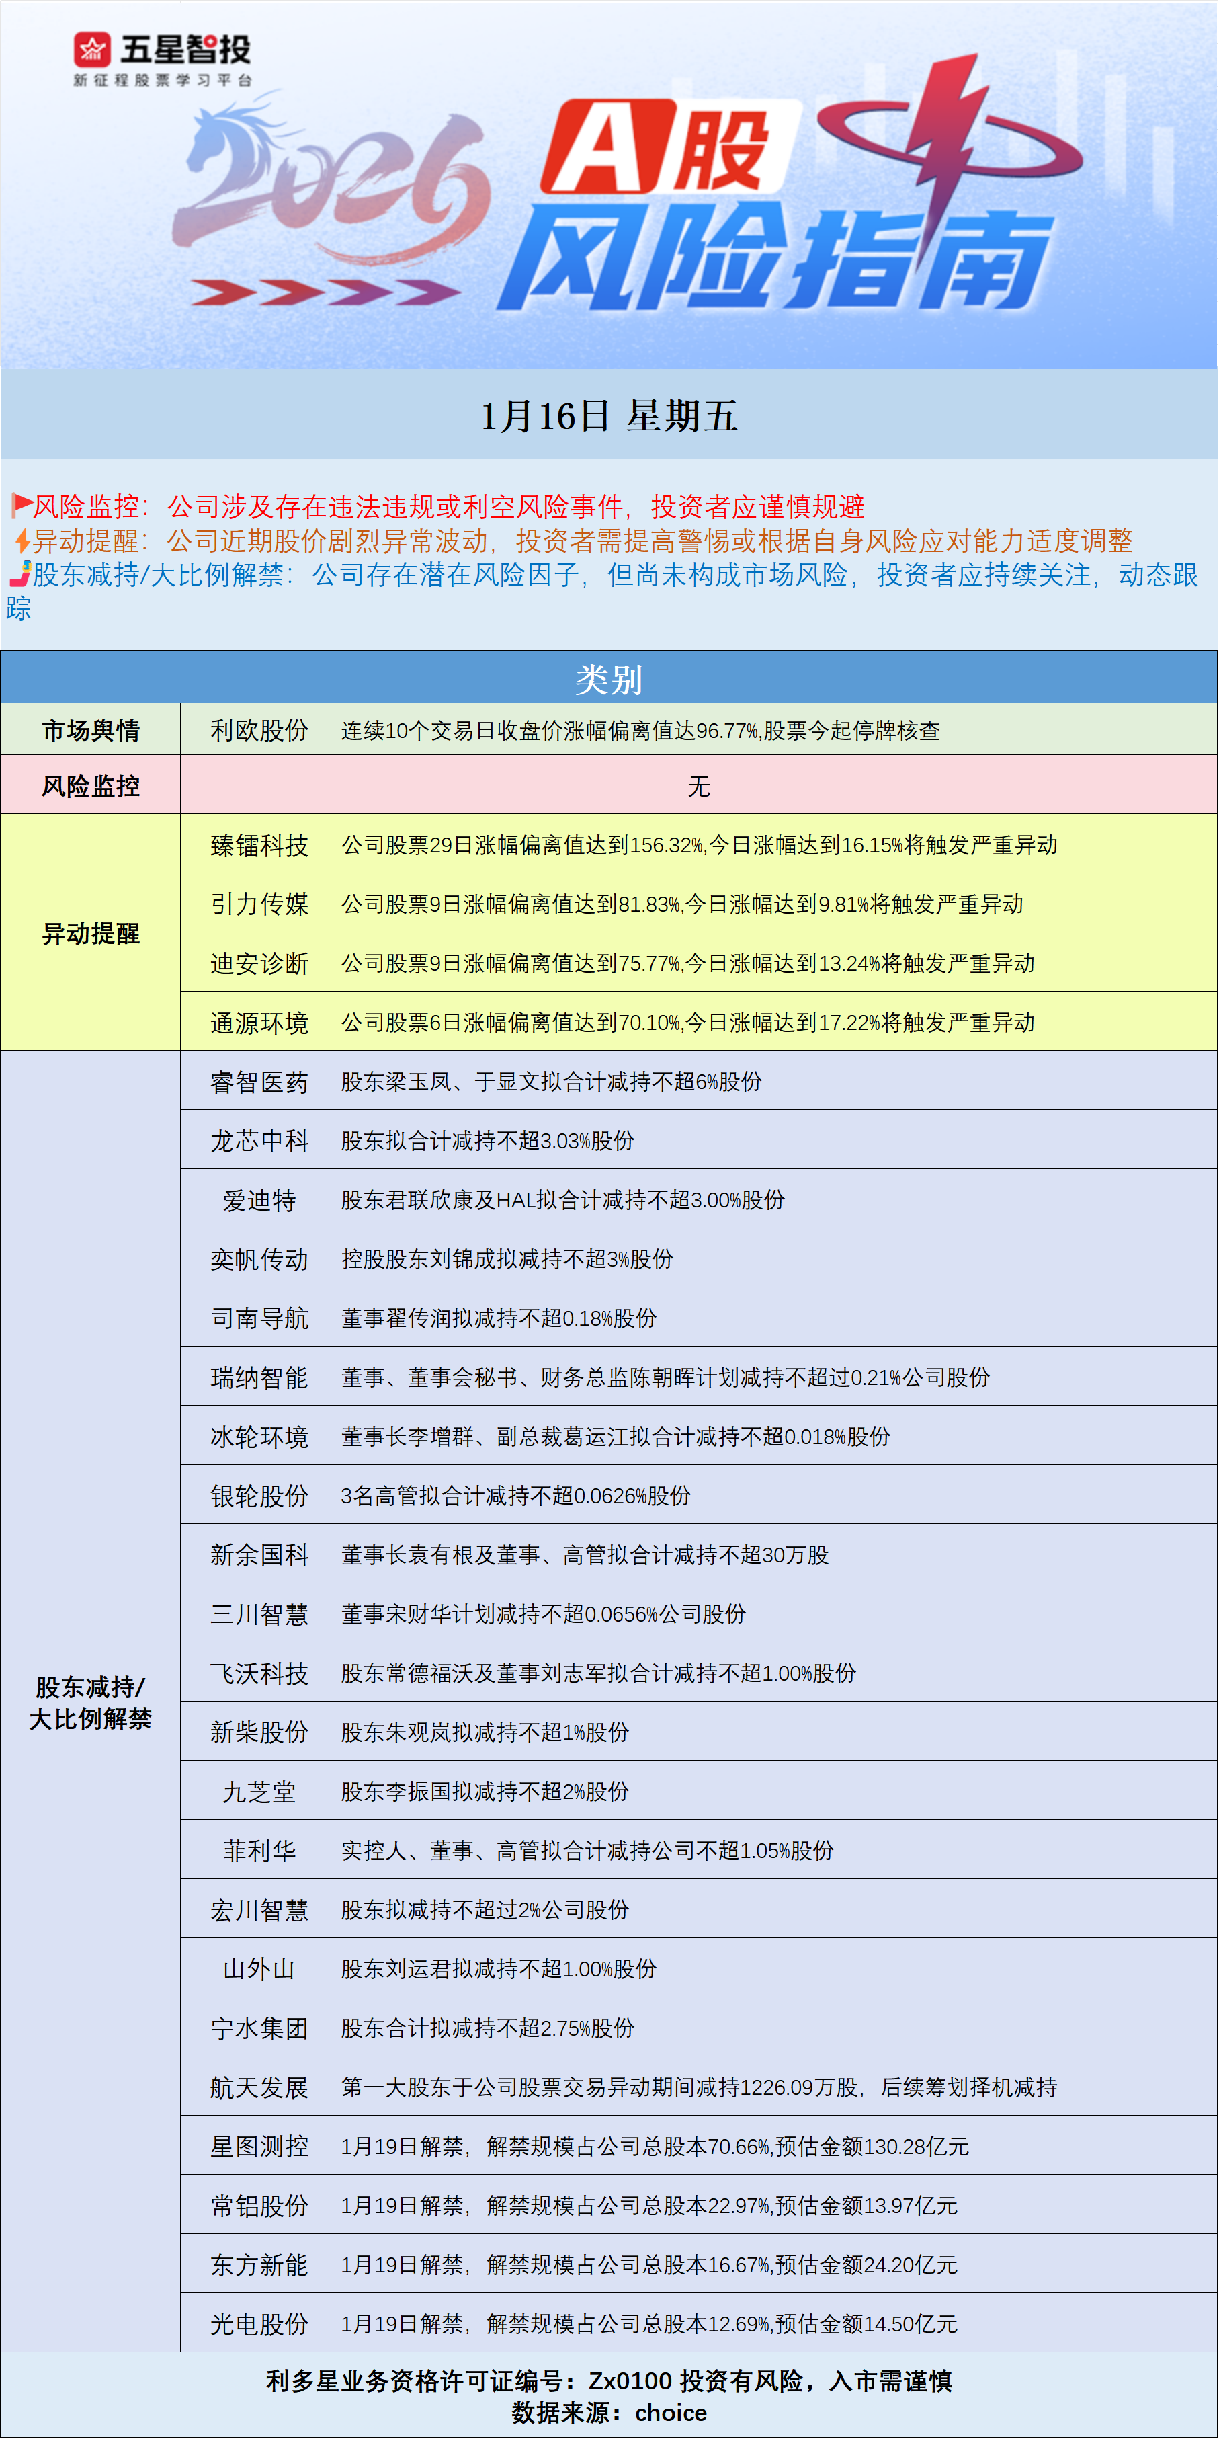Select the yellow 异动提醒 category cell in the table
This screenshot has width=1219, height=2439.
pos(91,934)
